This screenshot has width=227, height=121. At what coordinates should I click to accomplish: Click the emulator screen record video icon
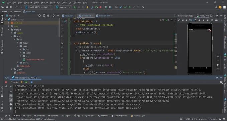216,20
